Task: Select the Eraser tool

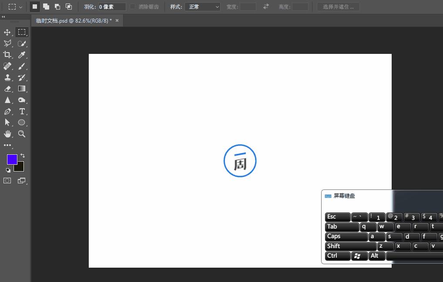Action: 7,89
